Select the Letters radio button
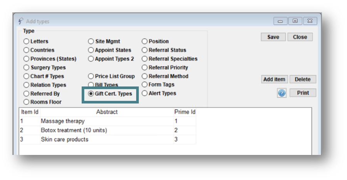This screenshot has width=347, height=180. pos(26,41)
